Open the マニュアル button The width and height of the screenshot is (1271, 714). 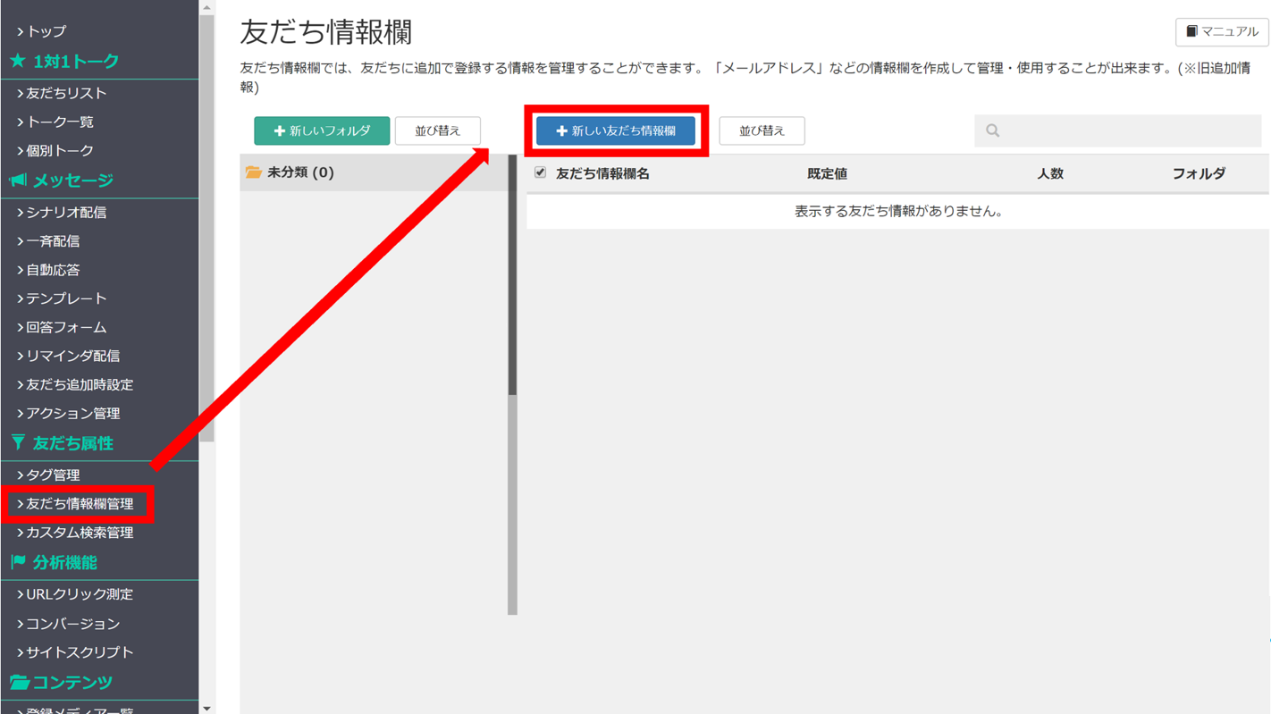pyautogui.click(x=1222, y=31)
